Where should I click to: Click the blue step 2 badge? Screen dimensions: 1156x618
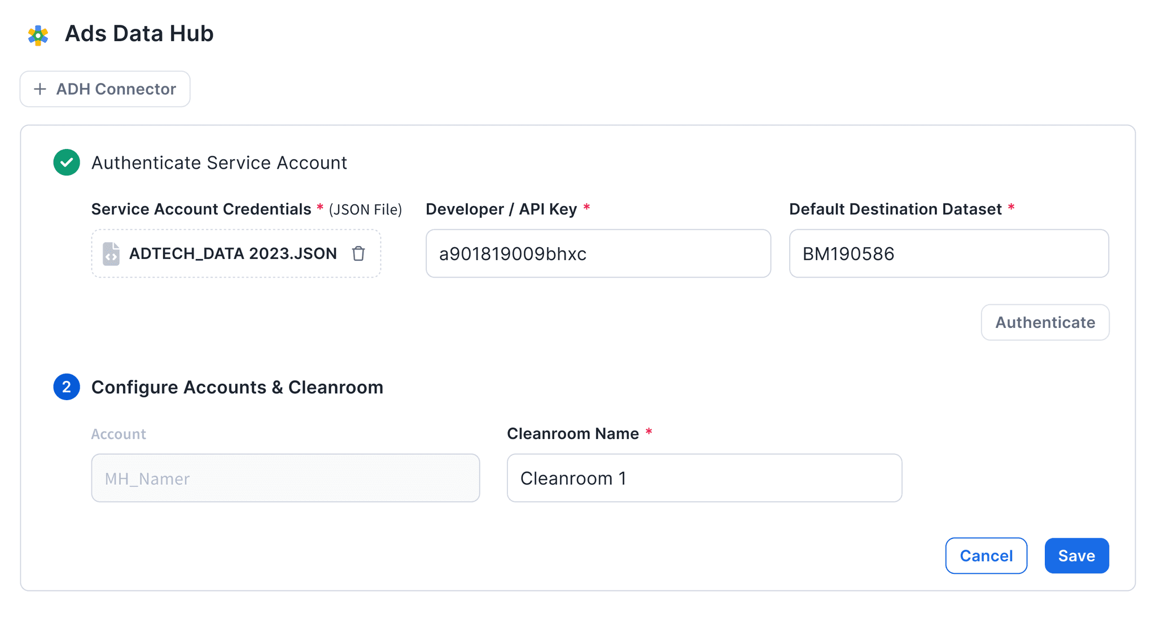67,387
